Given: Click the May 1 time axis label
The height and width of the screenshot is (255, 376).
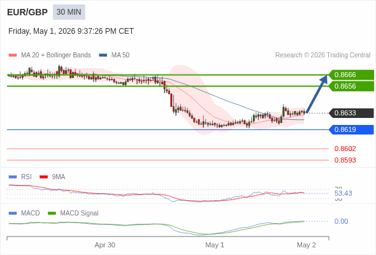Looking at the screenshot, I should click(x=215, y=245).
